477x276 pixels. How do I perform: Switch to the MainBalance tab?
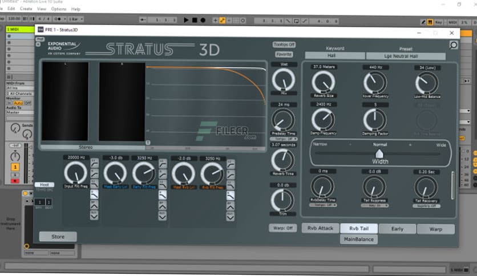tap(359, 240)
